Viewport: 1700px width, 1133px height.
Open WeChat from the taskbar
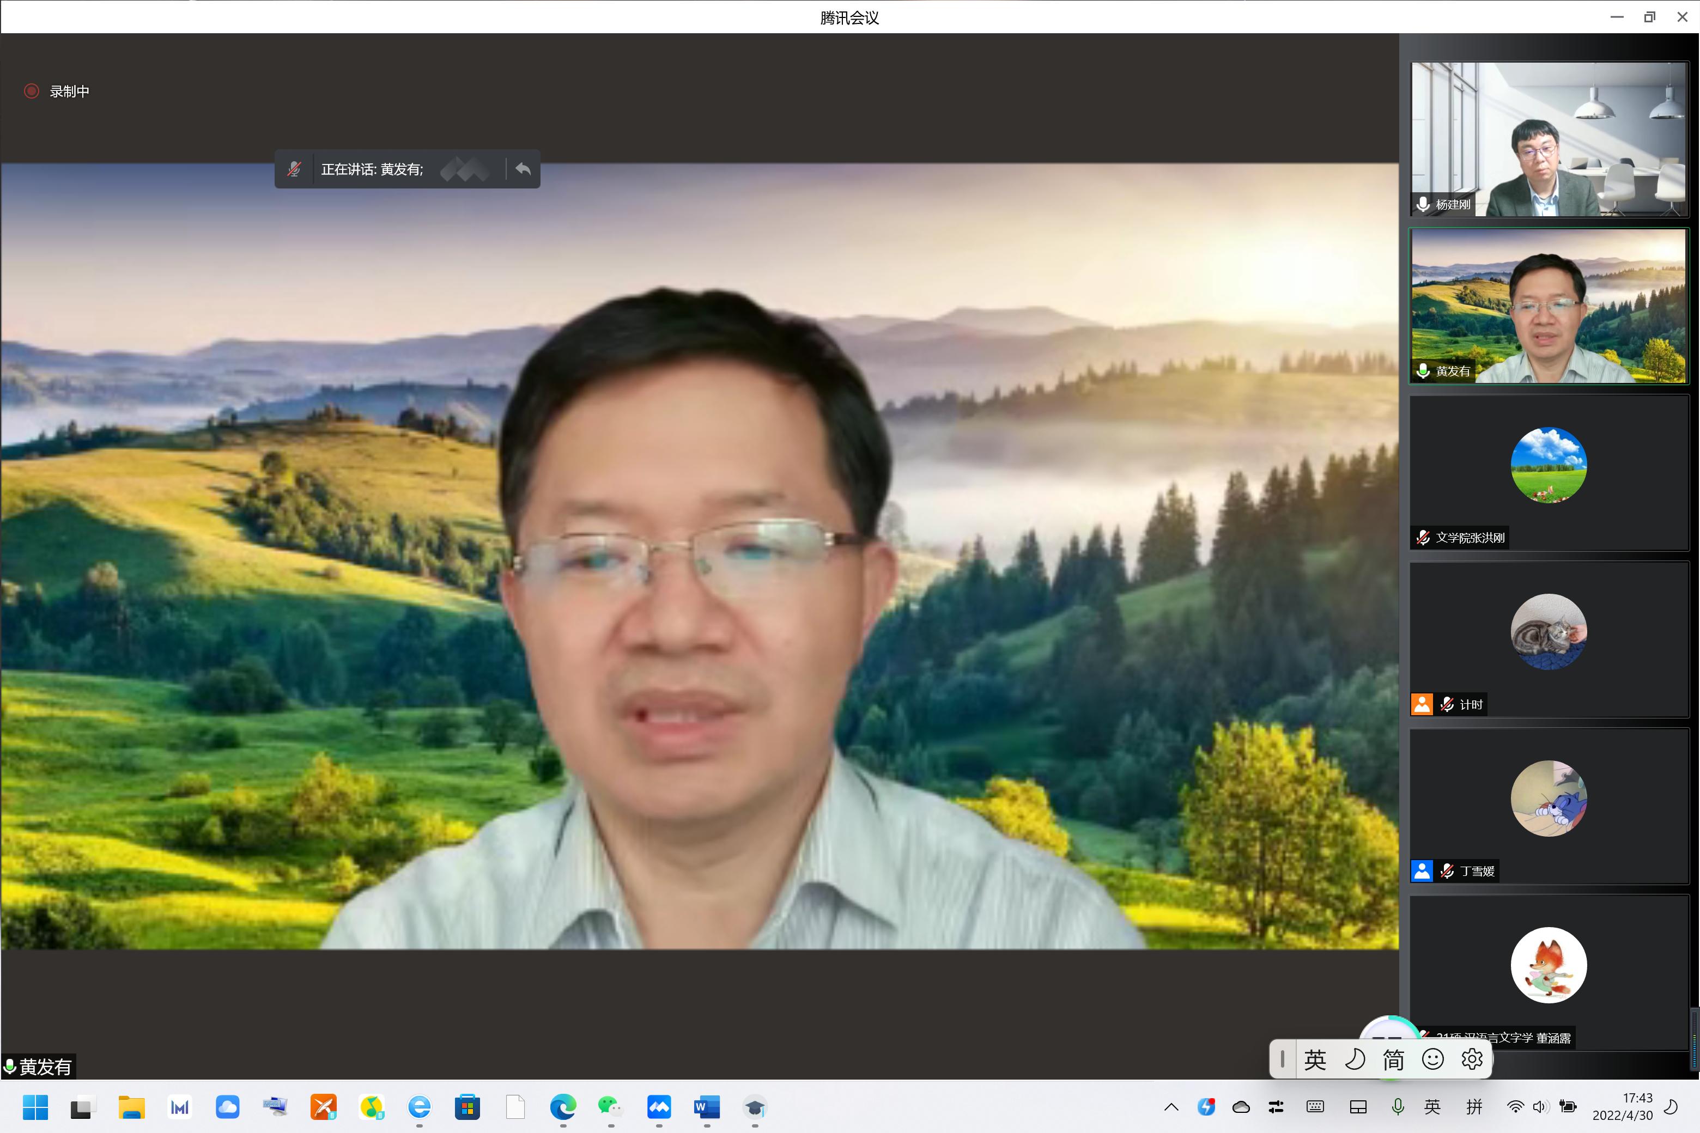pos(610,1107)
